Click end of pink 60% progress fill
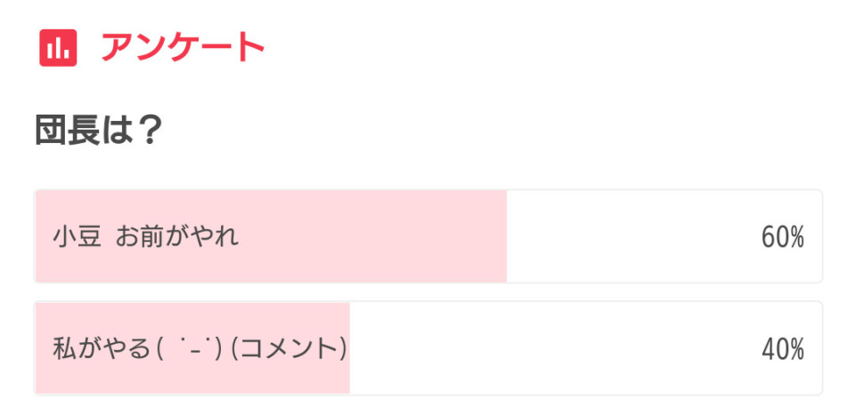This screenshot has height=407, width=855. click(x=502, y=236)
